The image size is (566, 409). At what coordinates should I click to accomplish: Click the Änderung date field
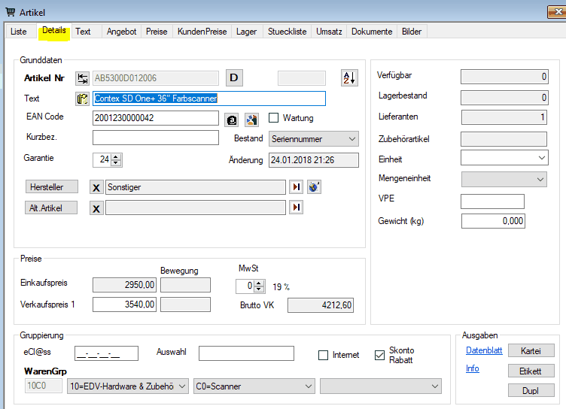pyautogui.click(x=314, y=160)
